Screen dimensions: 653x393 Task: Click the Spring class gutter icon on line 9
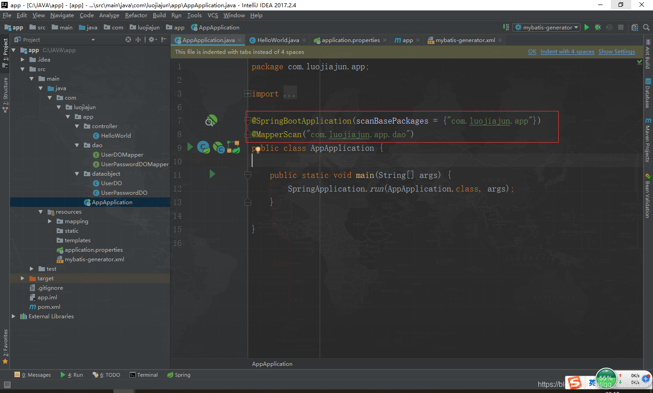pyautogui.click(x=204, y=147)
